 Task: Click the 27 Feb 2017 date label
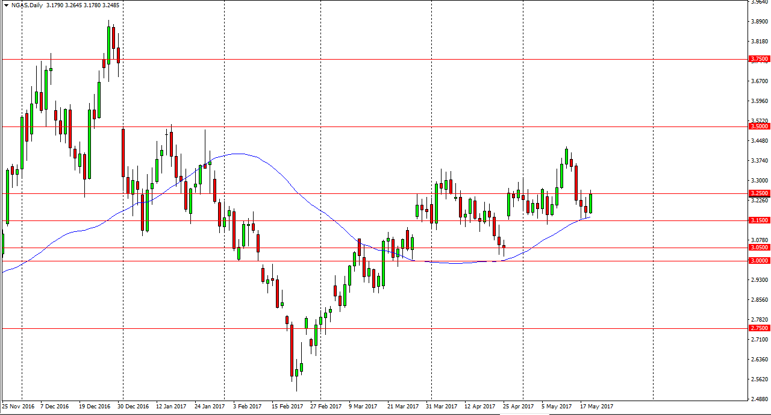tap(326, 407)
